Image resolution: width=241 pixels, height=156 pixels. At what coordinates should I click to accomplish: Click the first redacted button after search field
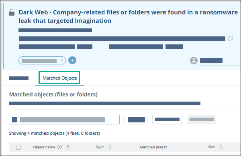[136, 120]
